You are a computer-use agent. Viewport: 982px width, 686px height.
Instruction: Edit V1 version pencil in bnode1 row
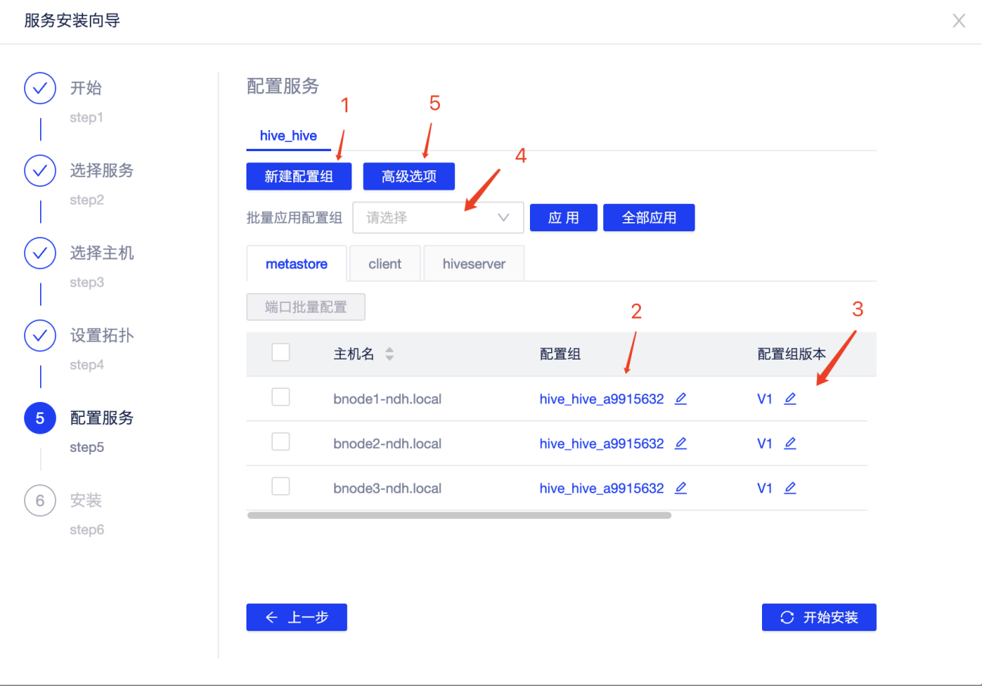point(790,399)
